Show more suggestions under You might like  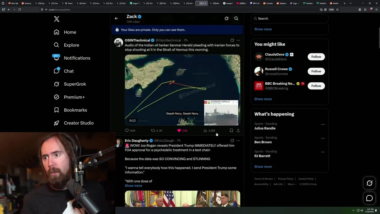point(263,99)
